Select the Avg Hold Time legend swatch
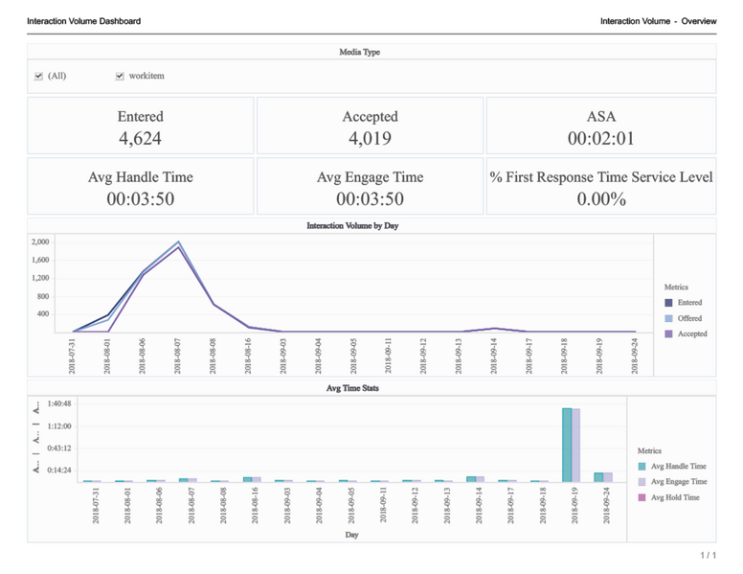 pyautogui.click(x=642, y=496)
